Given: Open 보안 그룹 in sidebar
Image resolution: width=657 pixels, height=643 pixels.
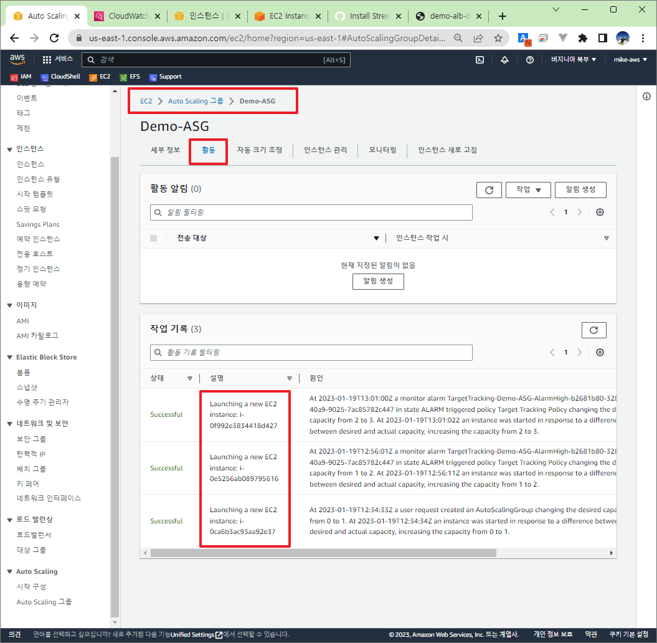Looking at the screenshot, I should pyautogui.click(x=31, y=439).
